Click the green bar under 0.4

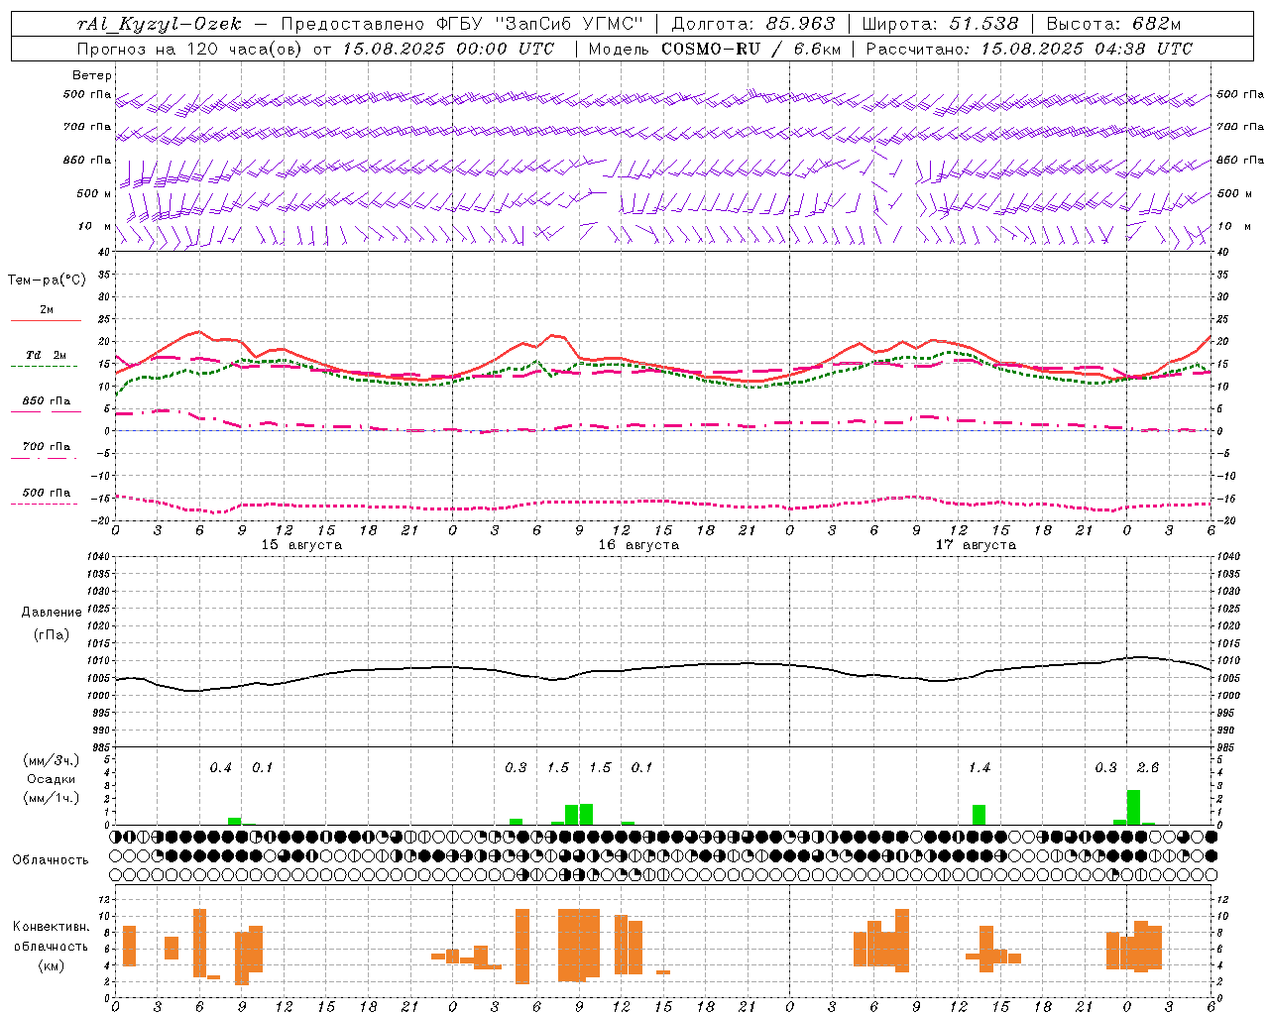(x=235, y=822)
